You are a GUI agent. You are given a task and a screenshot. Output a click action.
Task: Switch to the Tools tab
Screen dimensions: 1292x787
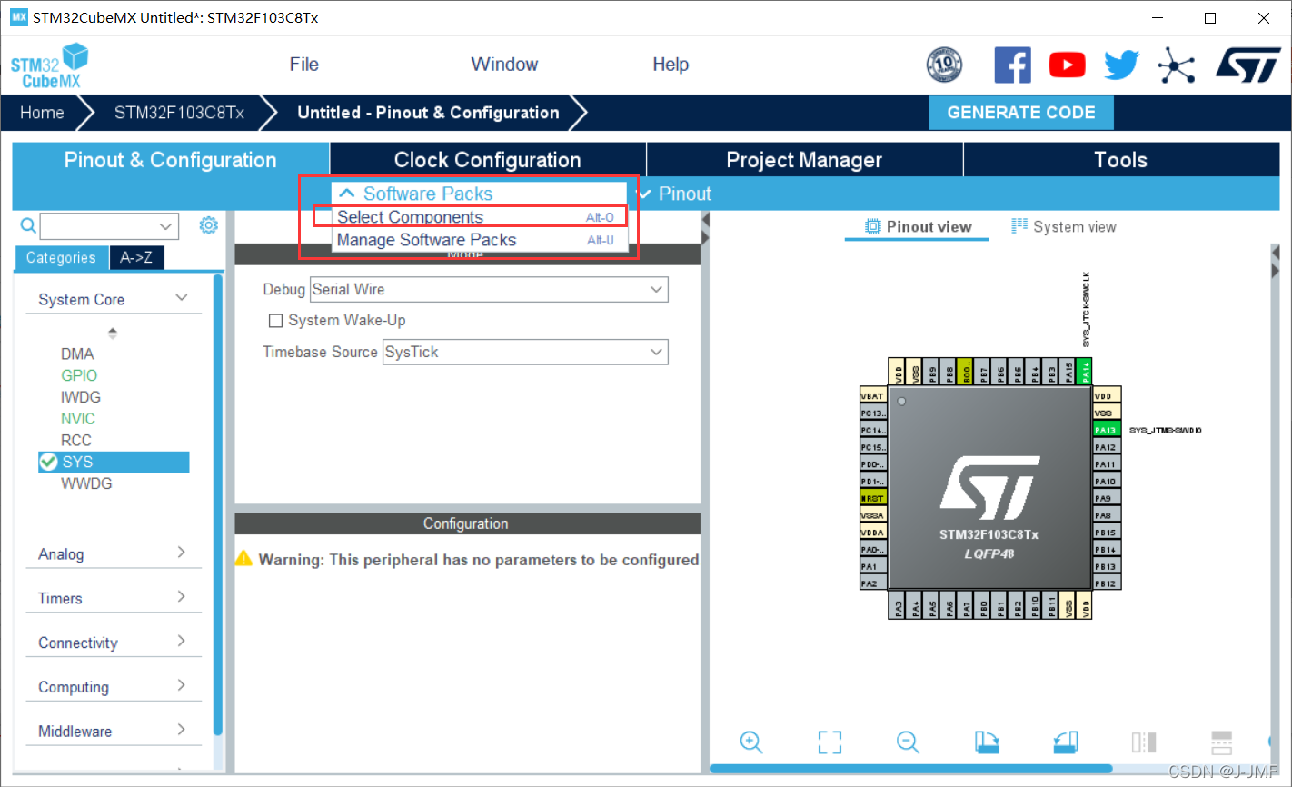(x=1121, y=160)
